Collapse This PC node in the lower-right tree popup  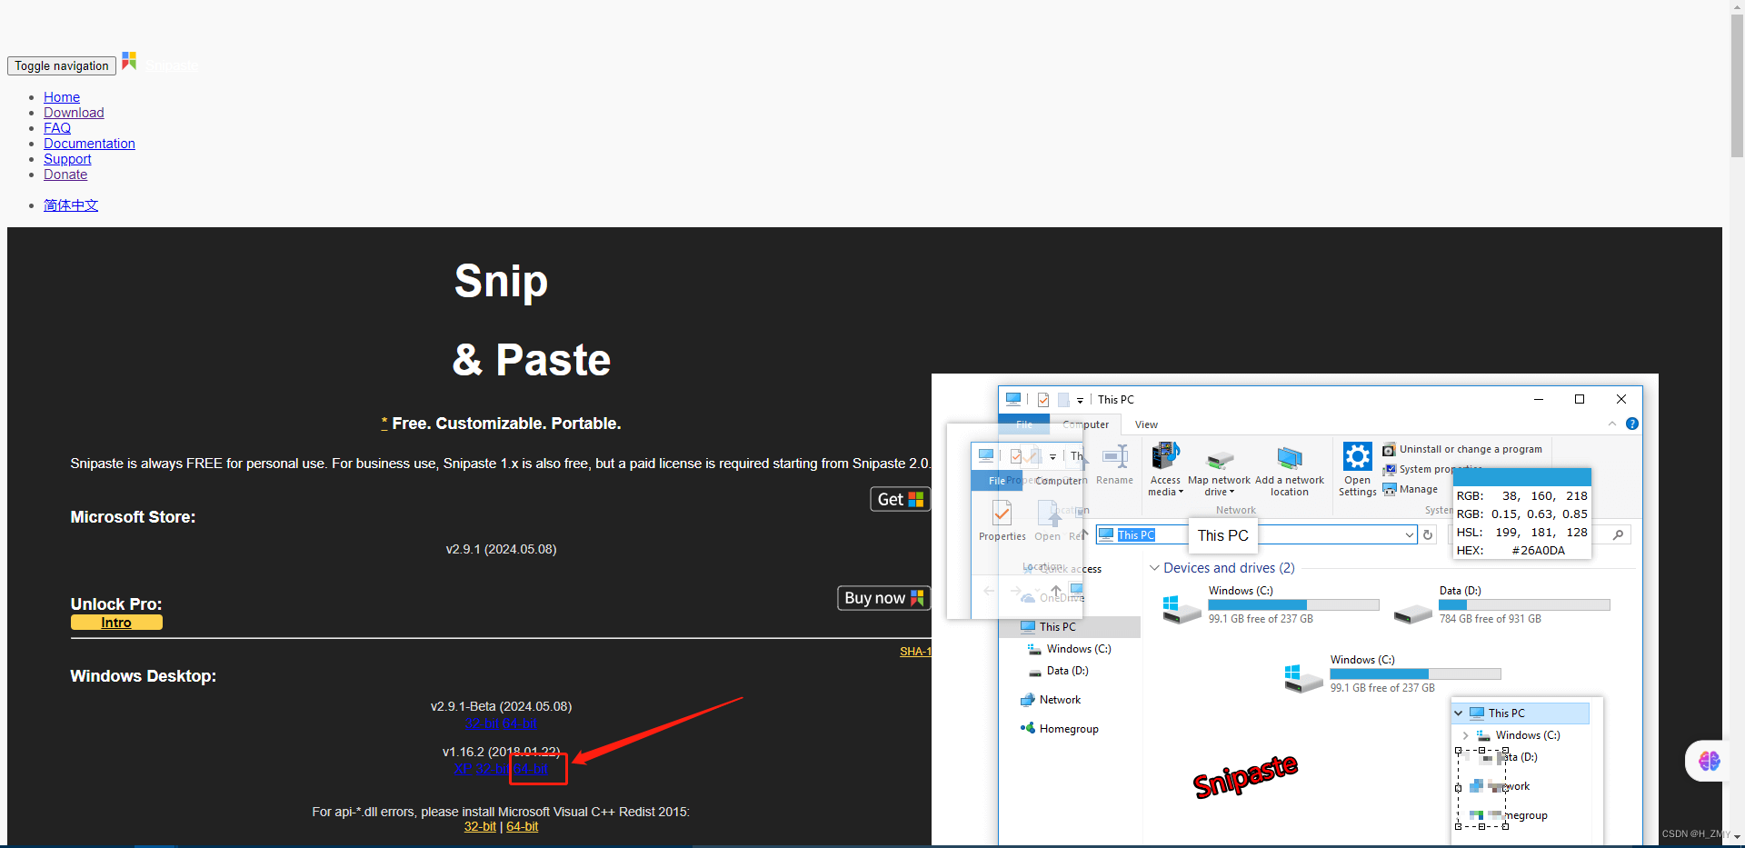[1459, 713]
